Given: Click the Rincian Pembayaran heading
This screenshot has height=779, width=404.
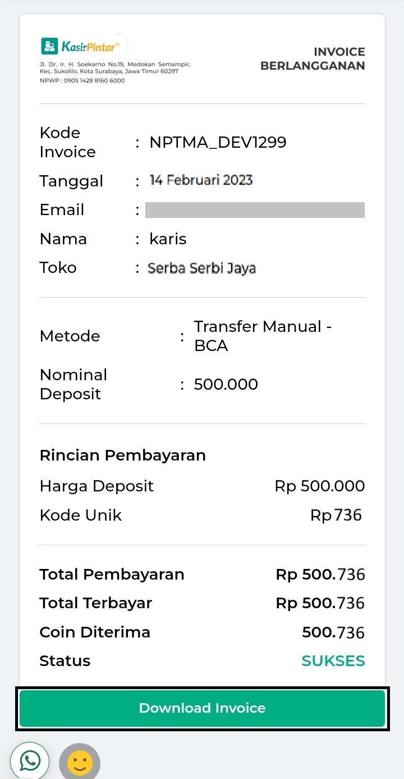Looking at the screenshot, I should [122, 455].
